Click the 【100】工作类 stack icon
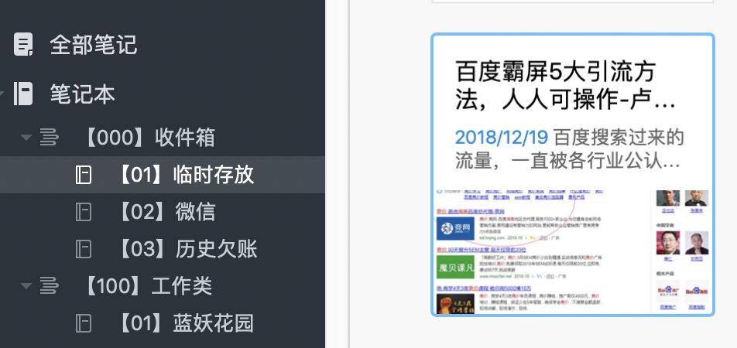This screenshot has height=348, width=737. click(49, 285)
